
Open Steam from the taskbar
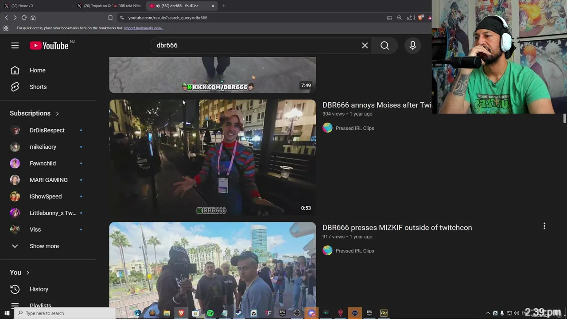point(238,313)
